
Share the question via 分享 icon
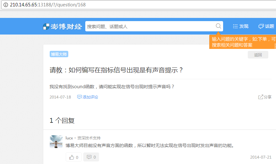pyautogui.click(x=265, y=97)
